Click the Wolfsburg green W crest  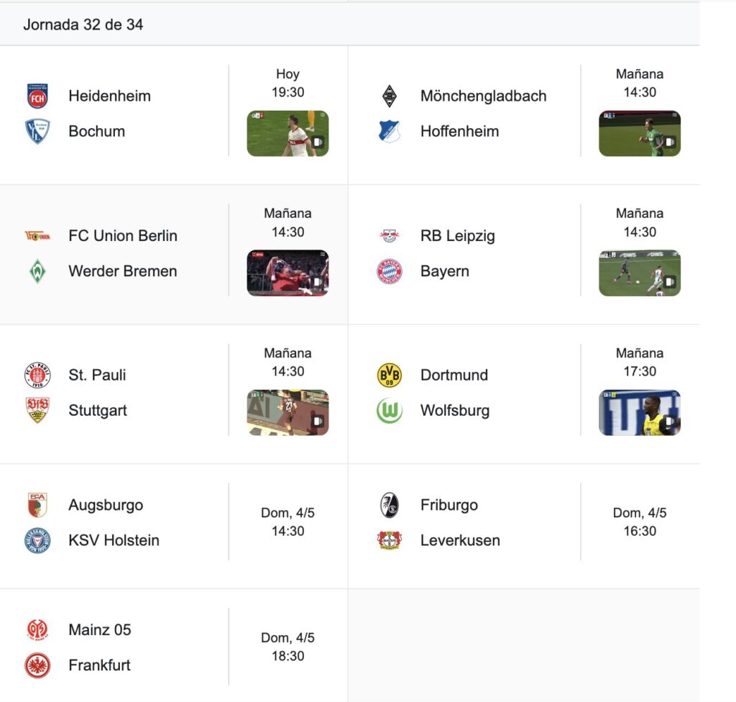point(390,410)
